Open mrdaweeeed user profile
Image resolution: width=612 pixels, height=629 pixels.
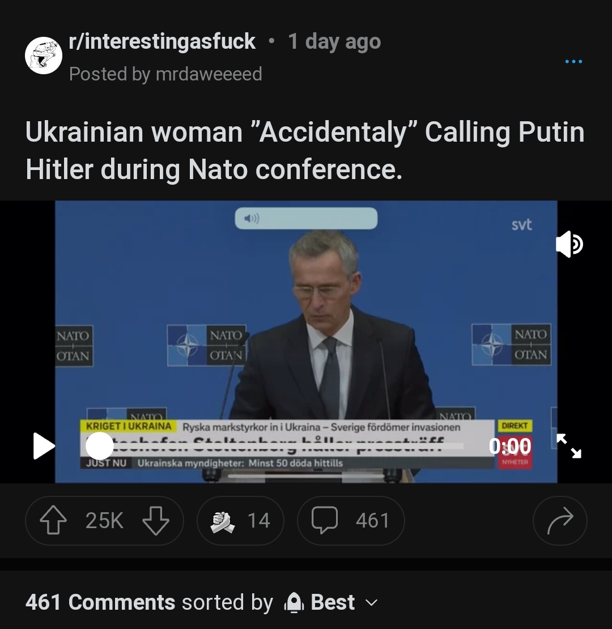(x=209, y=74)
